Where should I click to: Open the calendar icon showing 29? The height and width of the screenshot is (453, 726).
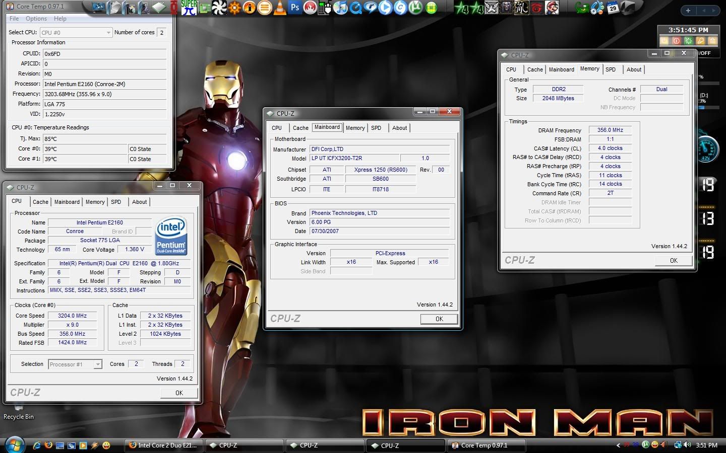click(613, 8)
